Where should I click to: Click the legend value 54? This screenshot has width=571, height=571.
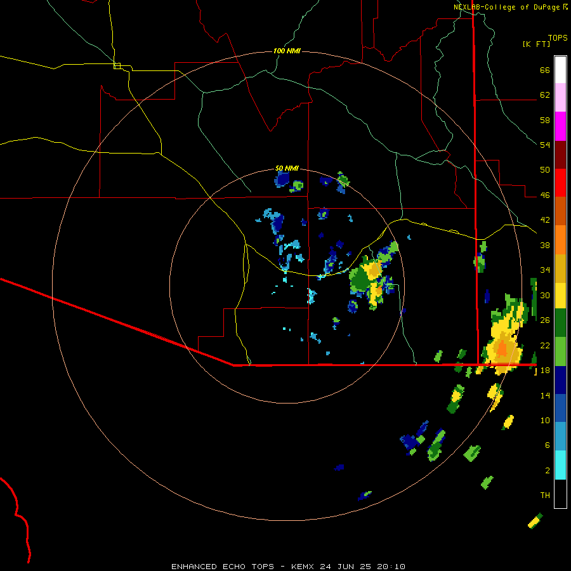pos(545,145)
